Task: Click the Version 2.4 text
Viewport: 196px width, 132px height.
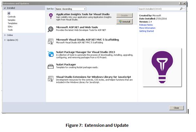Action: click(x=145, y=22)
